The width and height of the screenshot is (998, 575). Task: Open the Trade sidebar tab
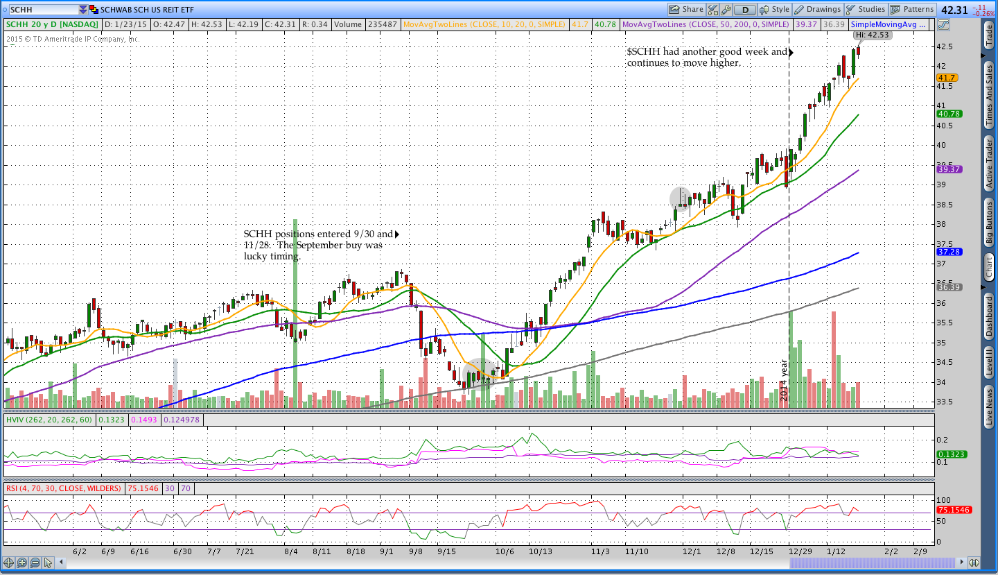[x=989, y=35]
